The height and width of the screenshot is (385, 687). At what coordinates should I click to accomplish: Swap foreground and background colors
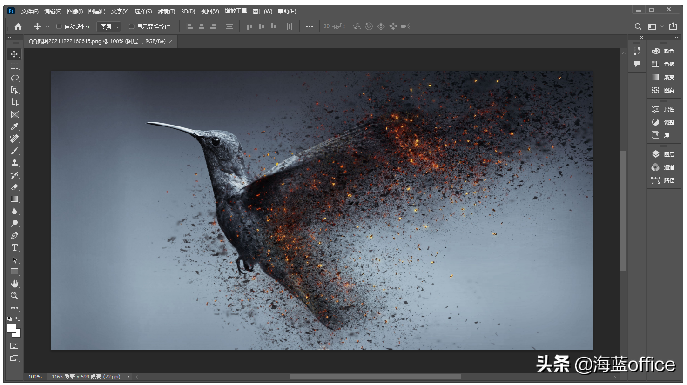(18, 319)
